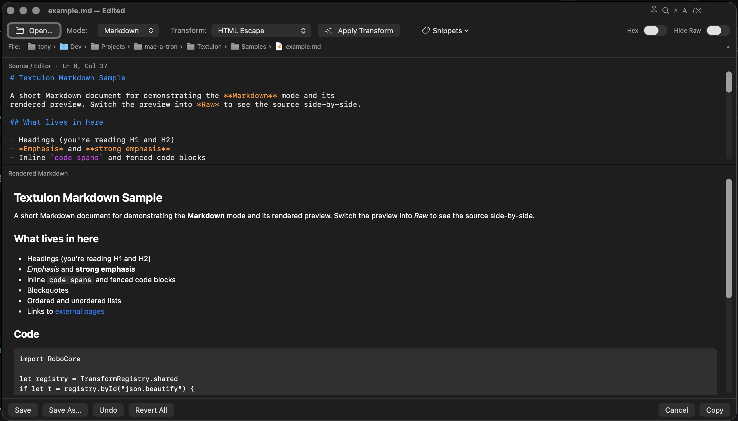Click the 'Blockquotes' bullet in preview
Image resolution: width=738 pixels, height=421 pixels.
48,290
